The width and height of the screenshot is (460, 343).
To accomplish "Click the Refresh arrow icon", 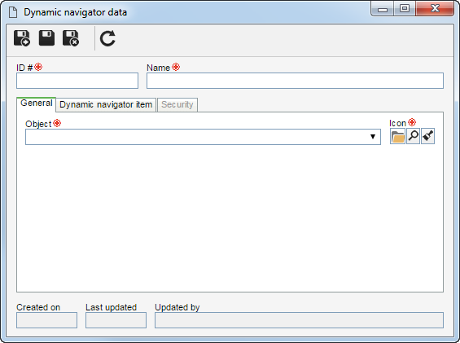I will click(x=107, y=38).
